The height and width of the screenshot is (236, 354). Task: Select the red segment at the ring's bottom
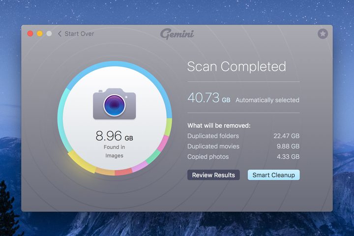coord(123,172)
